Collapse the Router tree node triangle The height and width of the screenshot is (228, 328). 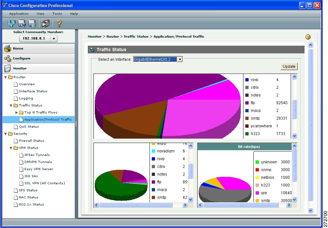pyautogui.click(x=6, y=77)
